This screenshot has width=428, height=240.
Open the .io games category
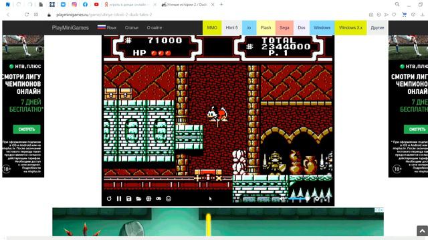[249, 28]
